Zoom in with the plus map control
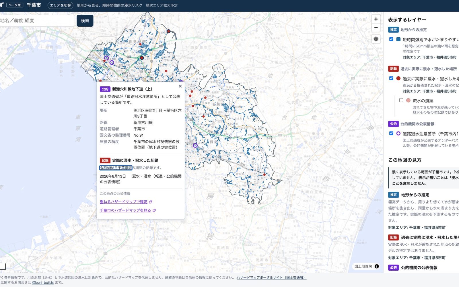This screenshot has height=287, width=459. 376,19
